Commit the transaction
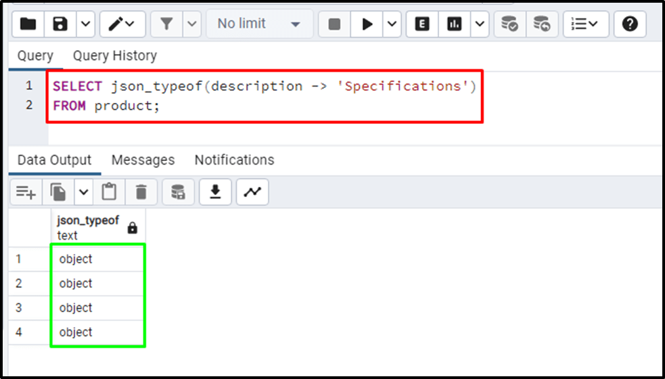The image size is (665, 379). coord(510,24)
